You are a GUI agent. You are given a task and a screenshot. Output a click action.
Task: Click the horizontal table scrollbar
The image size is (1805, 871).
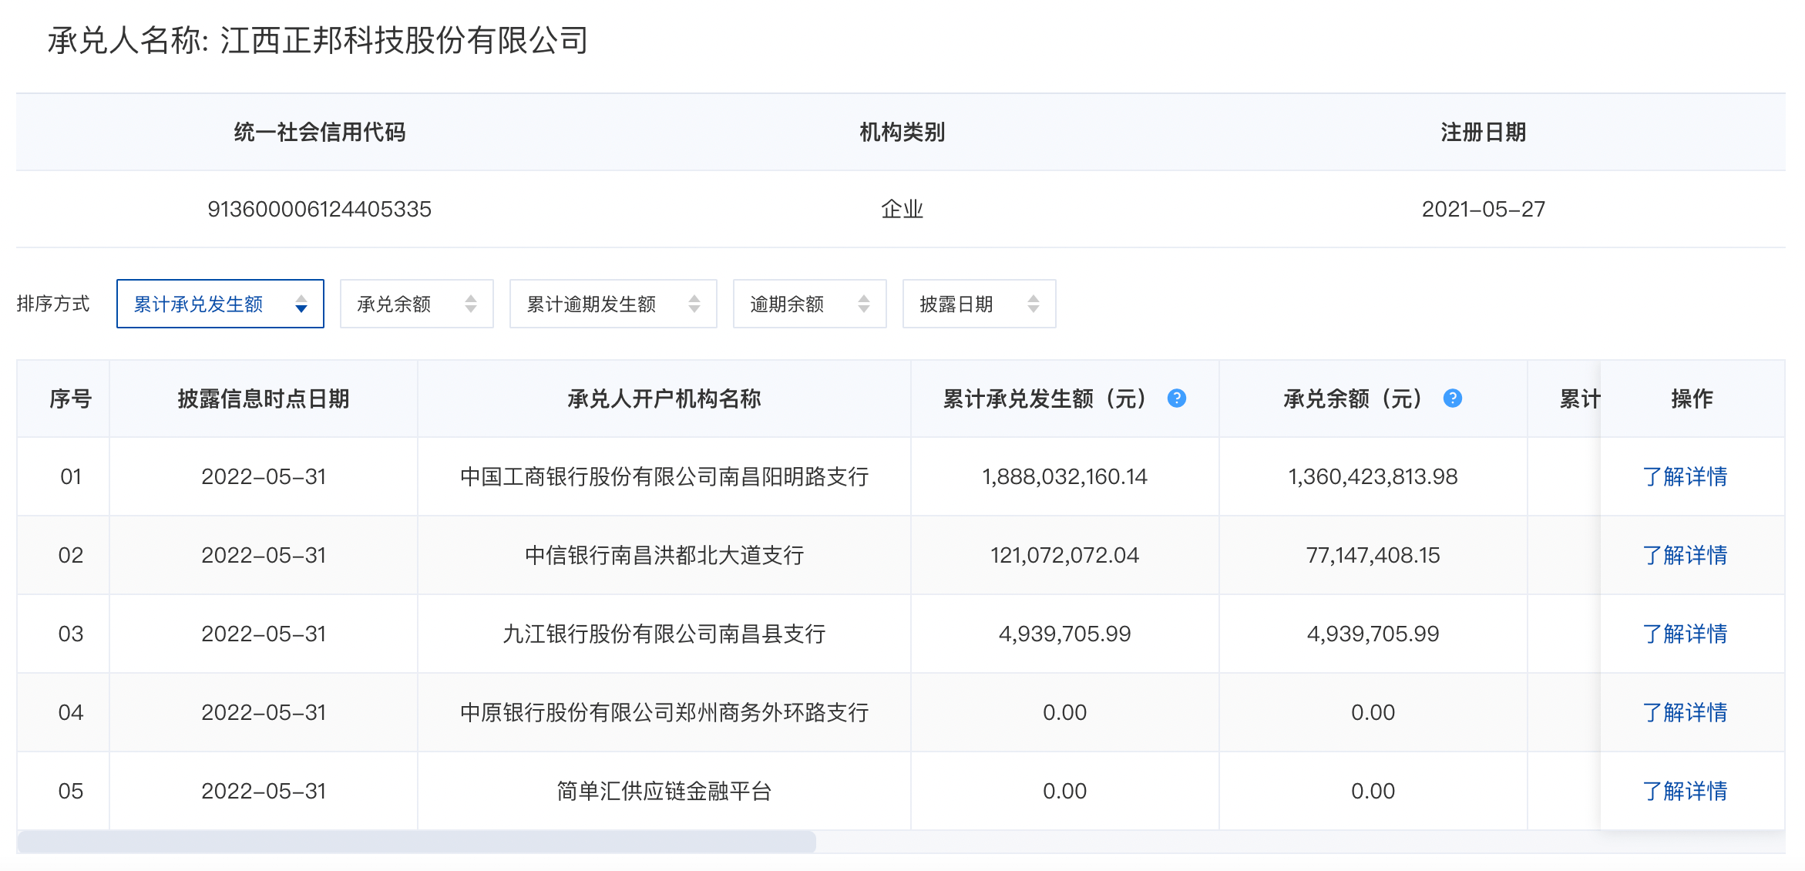click(x=416, y=842)
